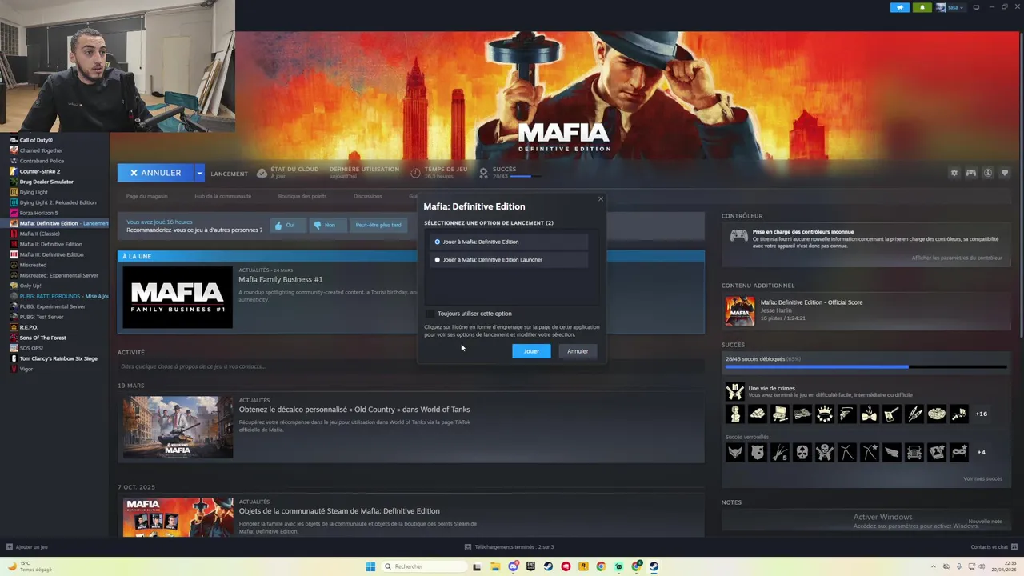Open 'Mafia Family Business #1' news thumbnail
This screenshot has height=576, width=1024.
(178, 296)
